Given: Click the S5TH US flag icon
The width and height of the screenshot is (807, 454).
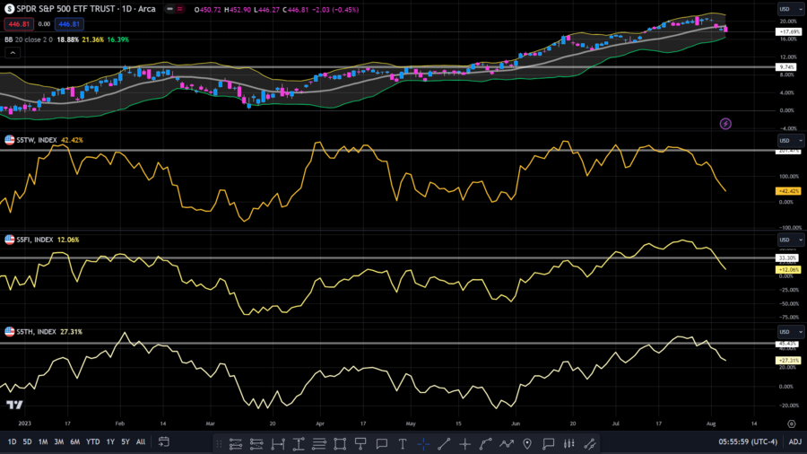Looking at the screenshot, I should (9, 331).
